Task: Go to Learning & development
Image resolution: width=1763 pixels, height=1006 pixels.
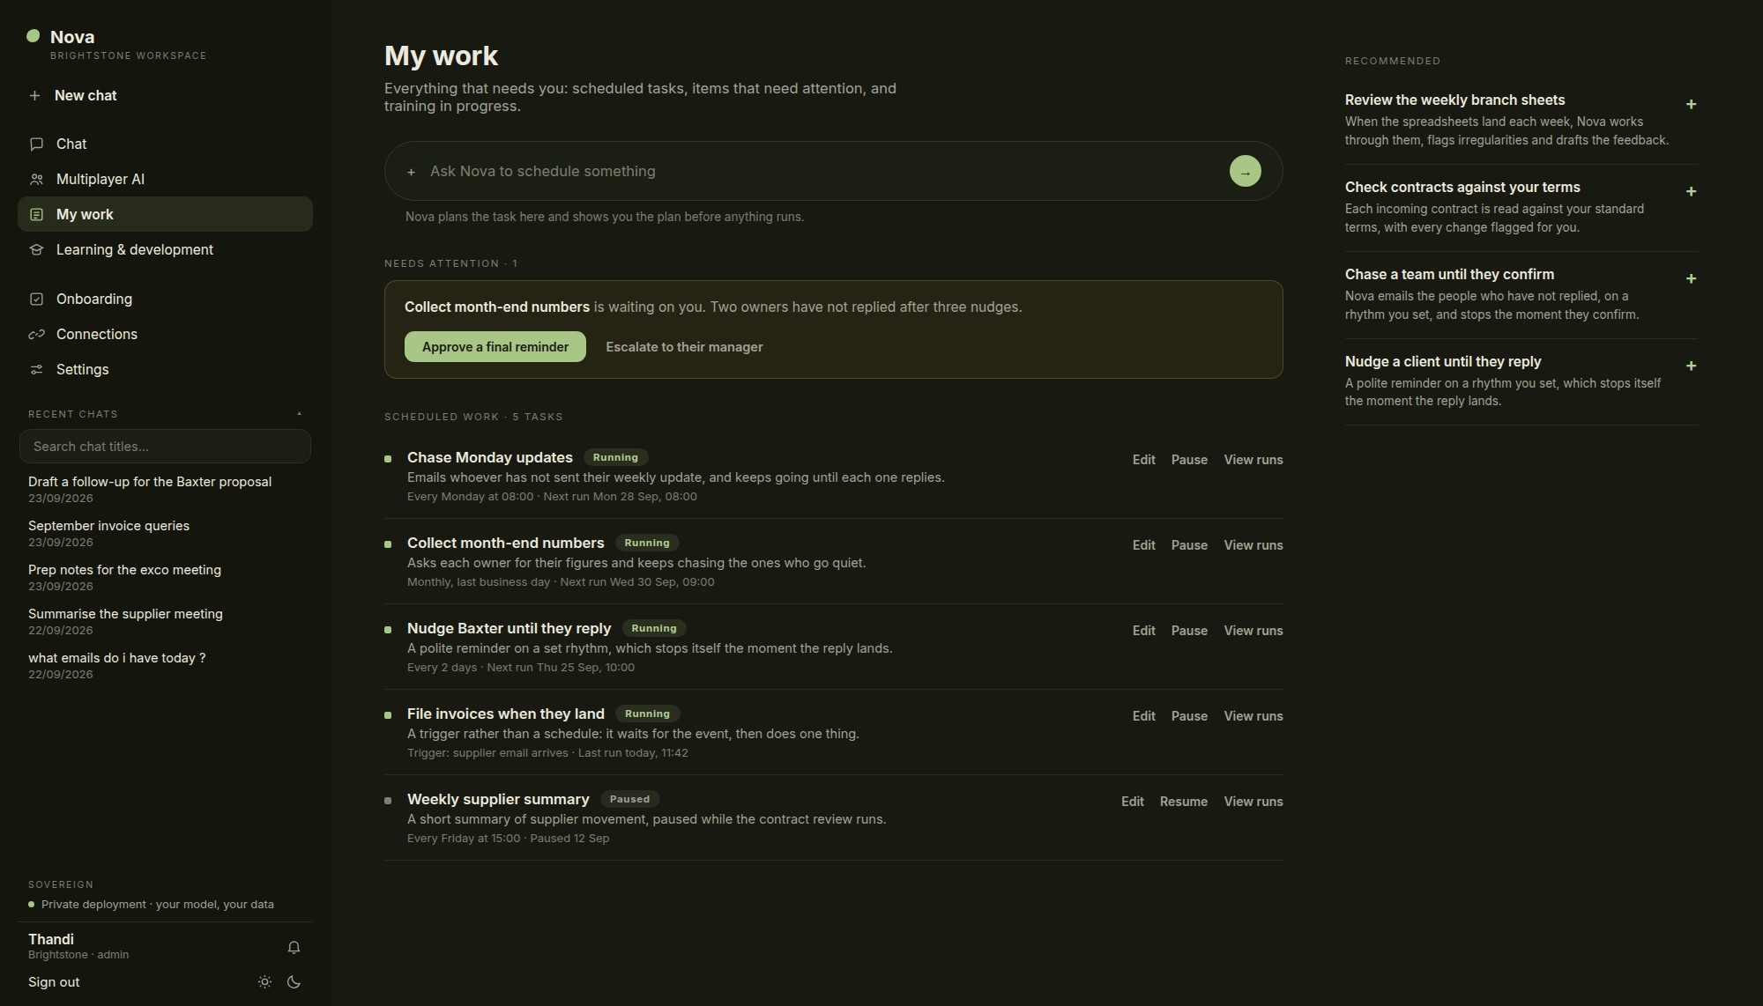Action: tap(165, 249)
